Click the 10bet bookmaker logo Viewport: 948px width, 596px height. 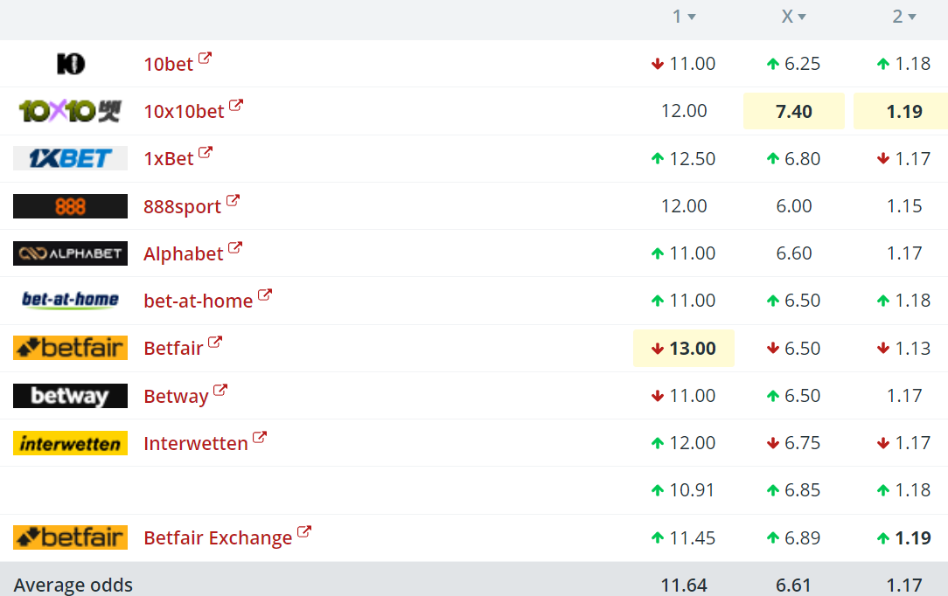point(70,63)
